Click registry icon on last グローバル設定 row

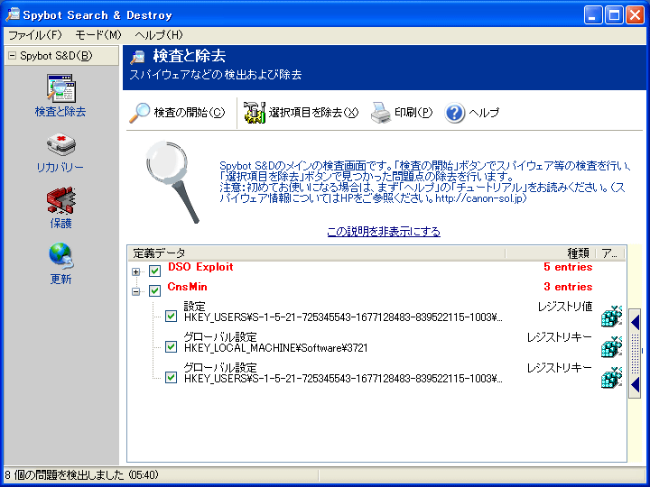pyautogui.click(x=611, y=378)
